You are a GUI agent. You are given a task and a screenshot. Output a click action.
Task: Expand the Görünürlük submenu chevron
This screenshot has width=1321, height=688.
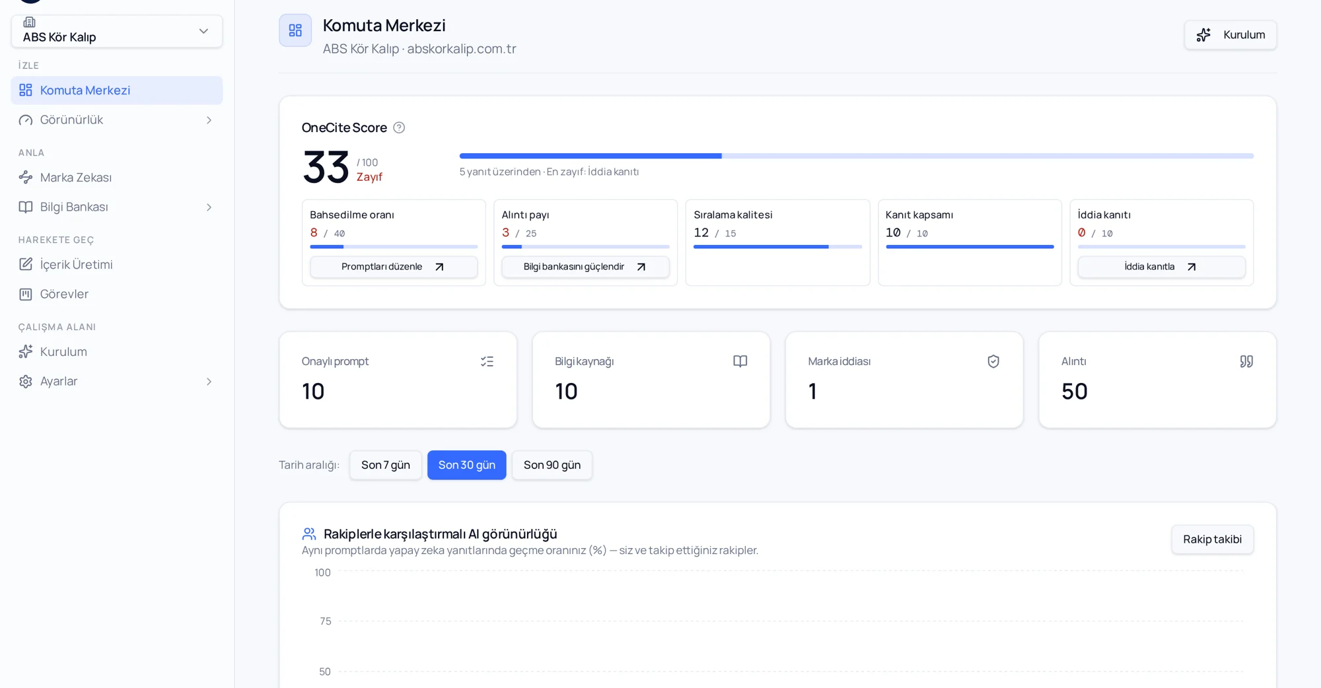pos(209,120)
